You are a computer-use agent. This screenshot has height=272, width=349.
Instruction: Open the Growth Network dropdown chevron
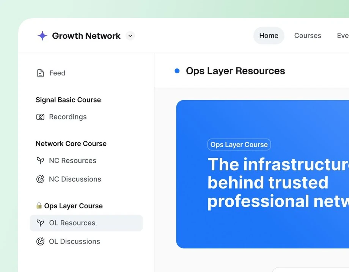pyautogui.click(x=130, y=36)
